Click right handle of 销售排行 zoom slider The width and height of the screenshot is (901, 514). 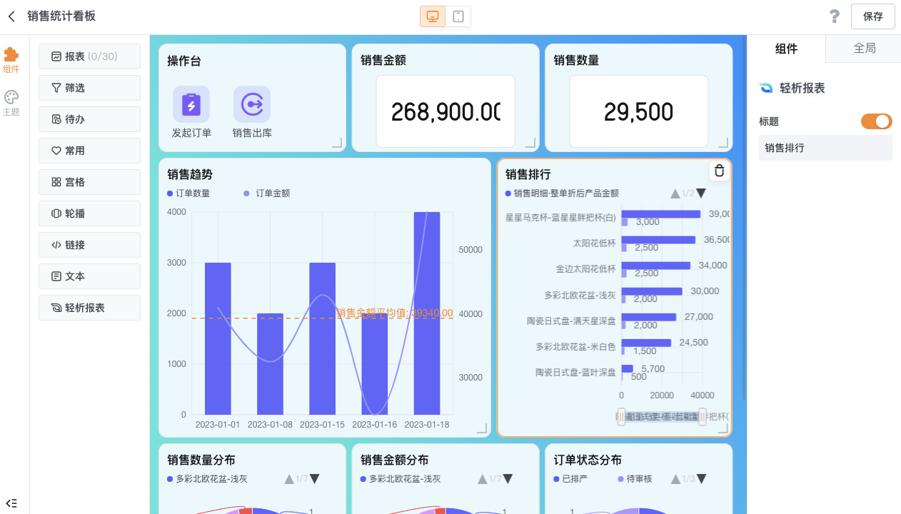703,417
